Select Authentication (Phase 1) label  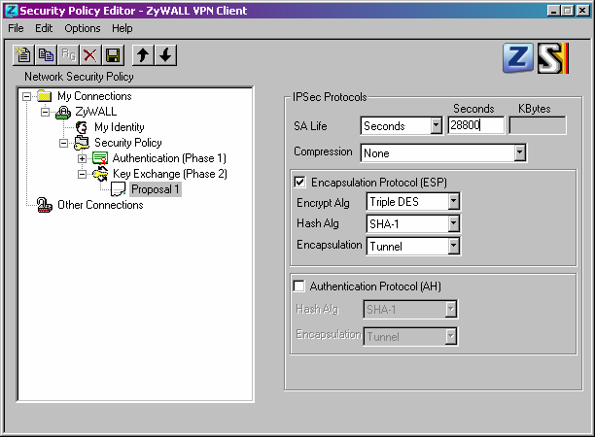coord(169,158)
